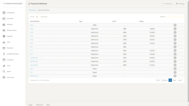This screenshot has height=106, width=189.
Task: Sort table by Account Name column
Action: click(35, 21)
